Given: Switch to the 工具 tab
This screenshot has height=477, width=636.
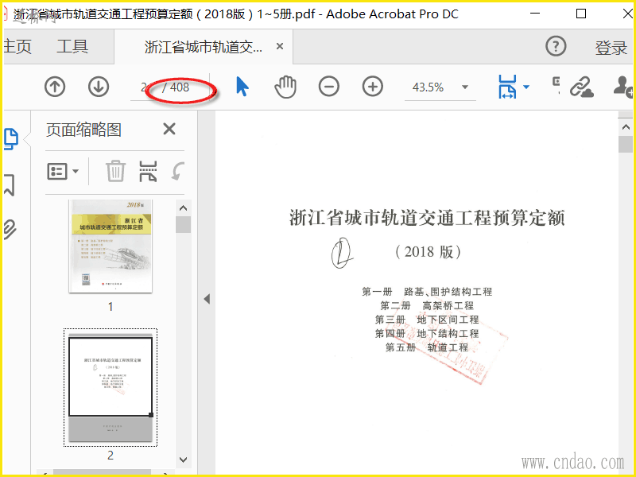Looking at the screenshot, I should click(x=72, y=46).
